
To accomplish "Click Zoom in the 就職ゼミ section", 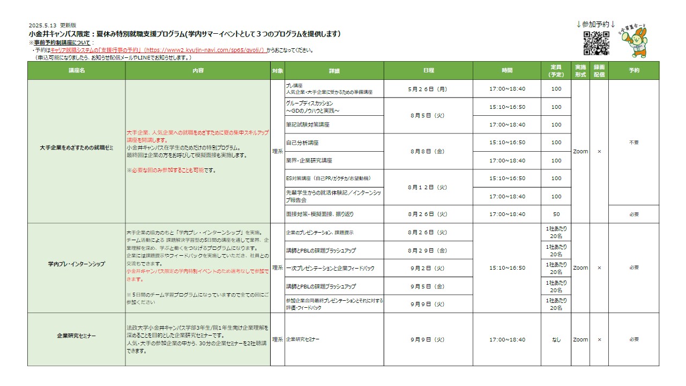I will (580, 151).
